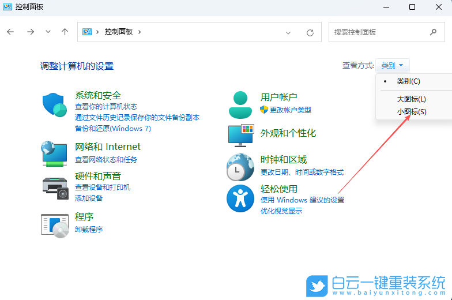
Task: Click the 添加设备 link
Action: [89, 198]
